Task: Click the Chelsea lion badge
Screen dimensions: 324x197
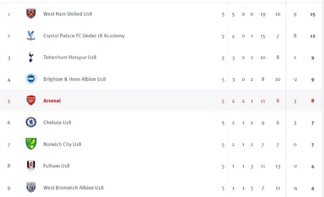Action: [31, 122]
